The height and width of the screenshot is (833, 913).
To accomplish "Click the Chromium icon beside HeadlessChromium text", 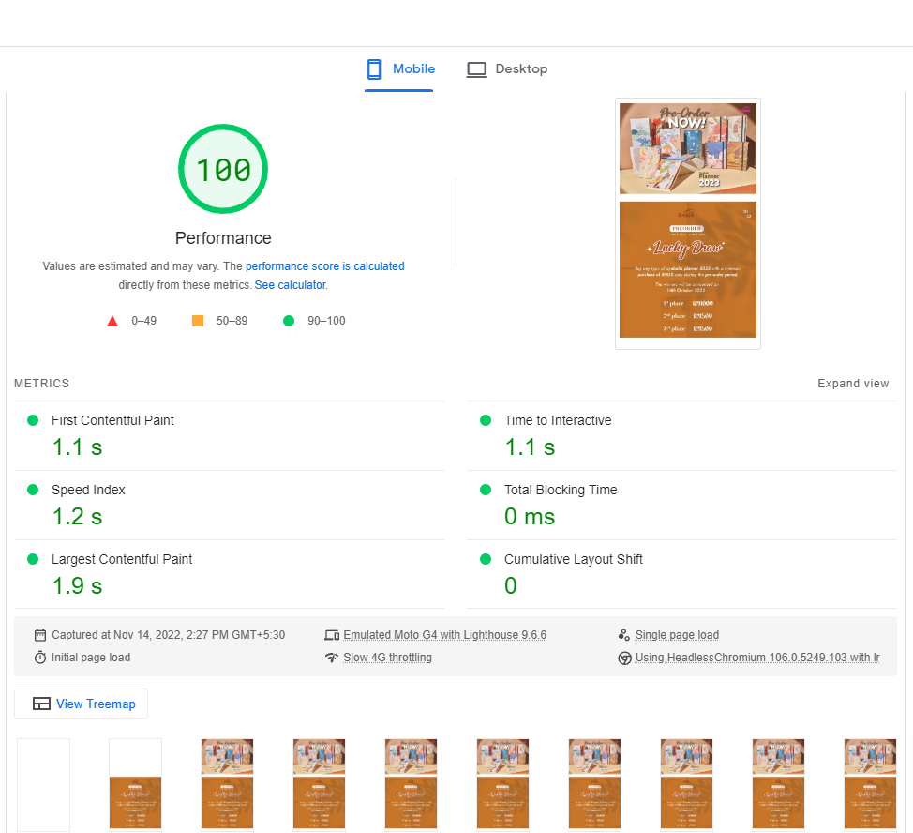I will [624, 658].
